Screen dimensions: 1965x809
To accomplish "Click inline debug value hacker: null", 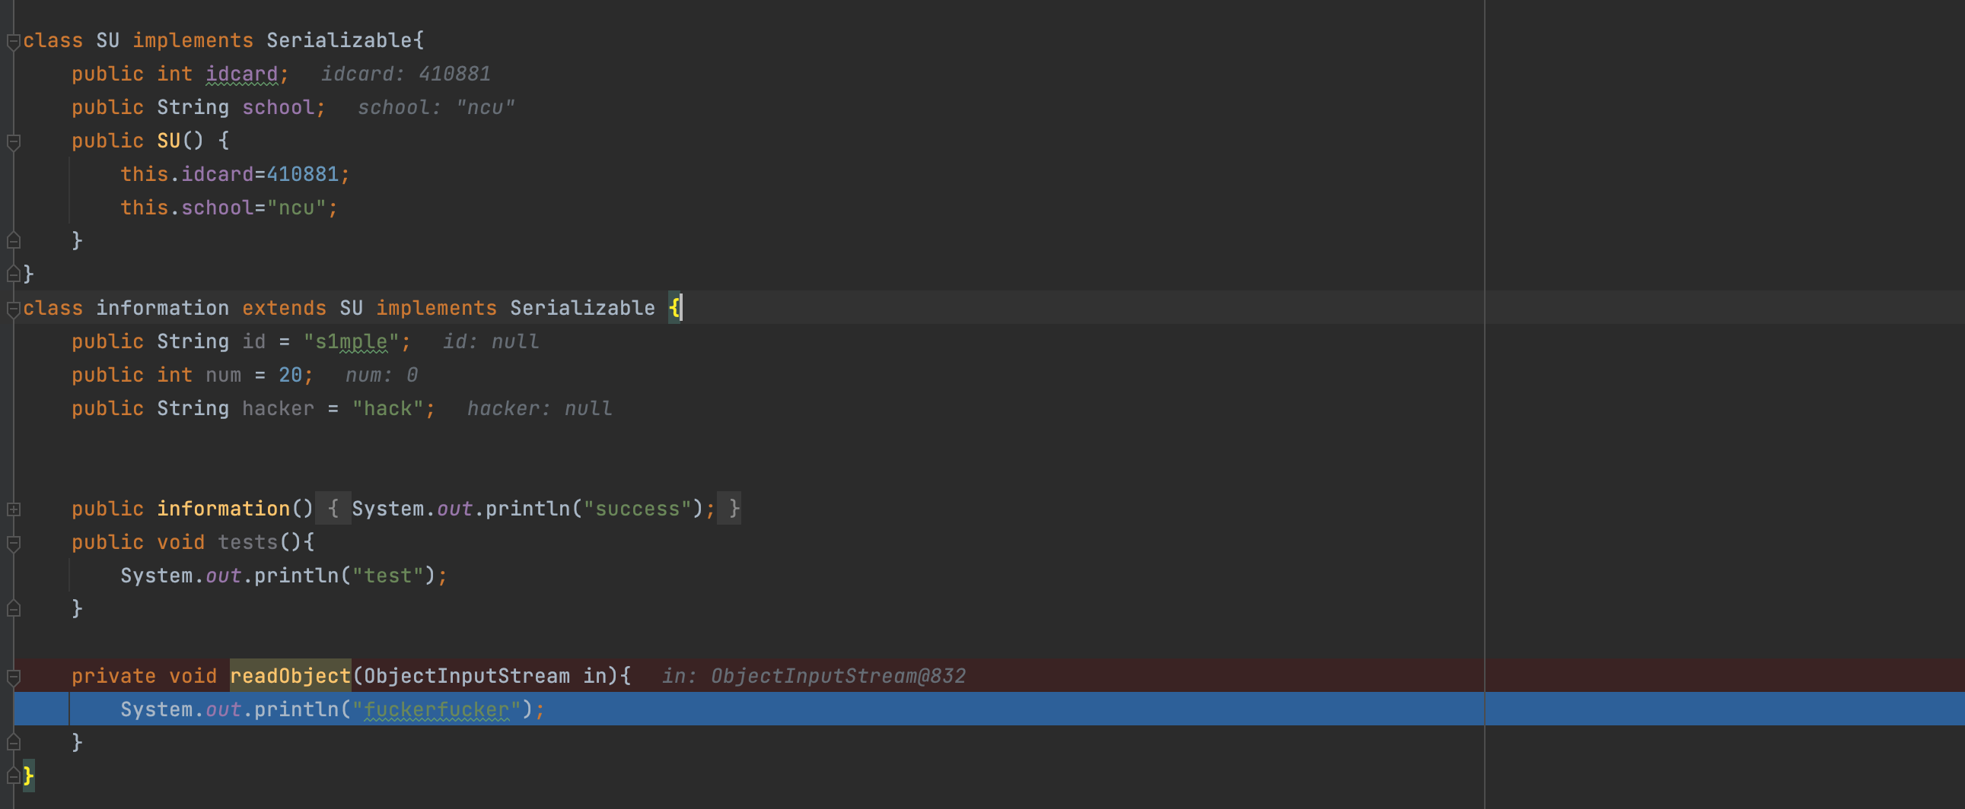I will [x=540, y=409].
